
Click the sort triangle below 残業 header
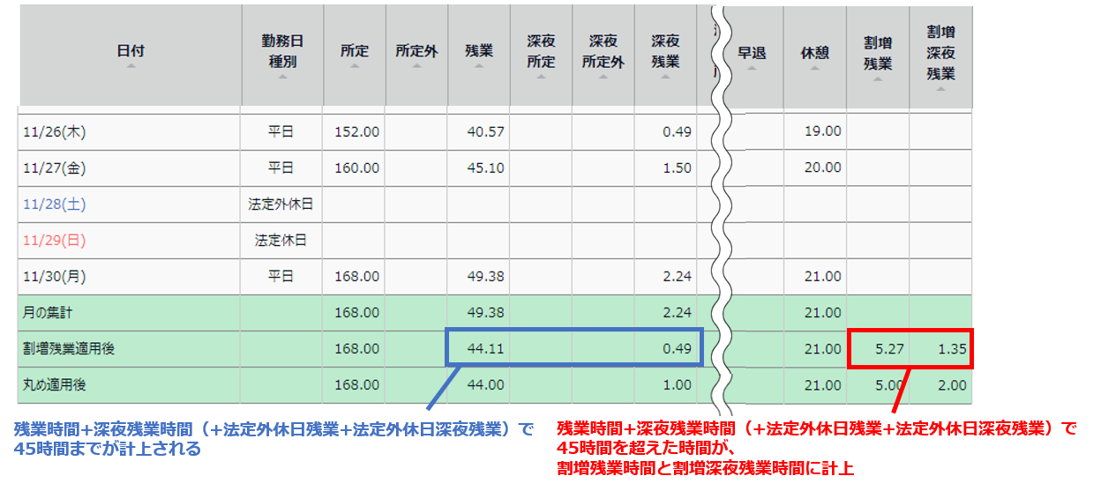(479, 65)
